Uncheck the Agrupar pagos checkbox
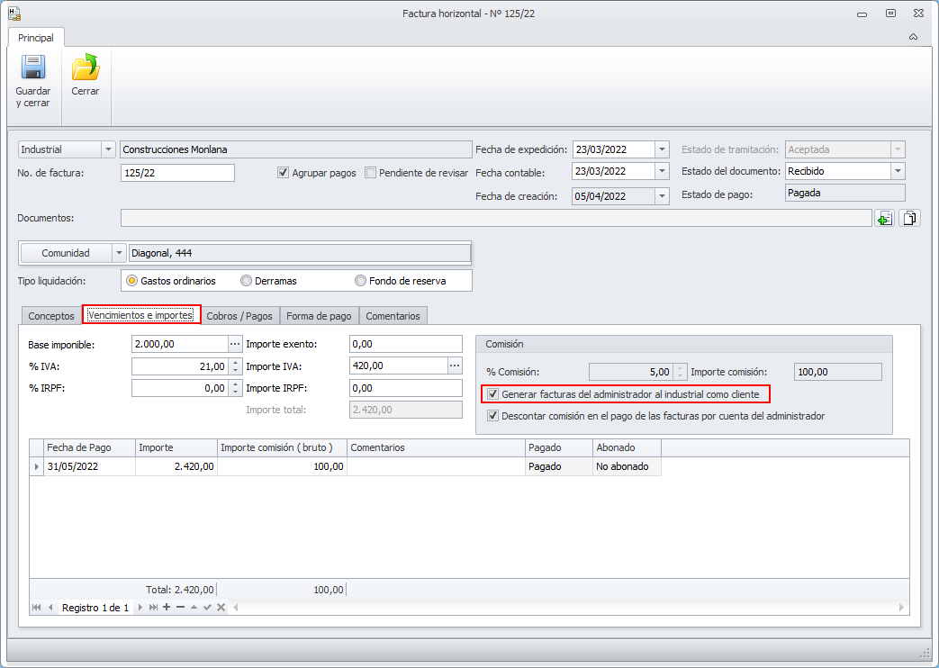This screenshot has height=668, width=939. 284,173
